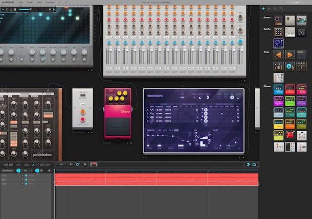Choose the silver synth with piano keyboard
The height and width of the screenshot is (219, 312).
[290, 32]
